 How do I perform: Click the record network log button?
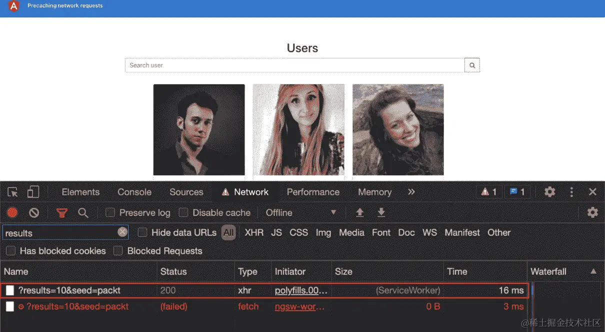pyautogui.click(x=12, y=212)
